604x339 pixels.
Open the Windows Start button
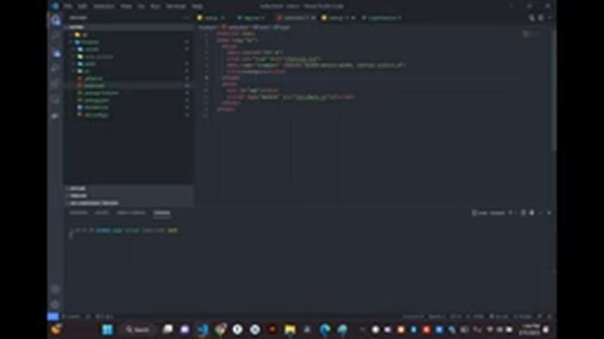pyautogui.click(x=108, y=330)
